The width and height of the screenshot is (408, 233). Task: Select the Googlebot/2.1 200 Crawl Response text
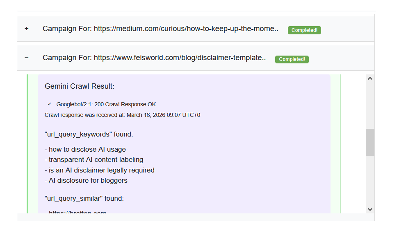coord(106,105)
